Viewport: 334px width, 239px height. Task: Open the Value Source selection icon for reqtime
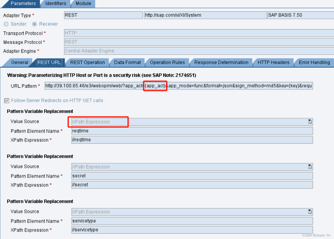tap(310, 122)
